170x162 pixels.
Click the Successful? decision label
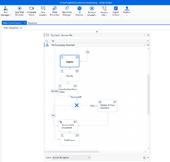point(76,97)
